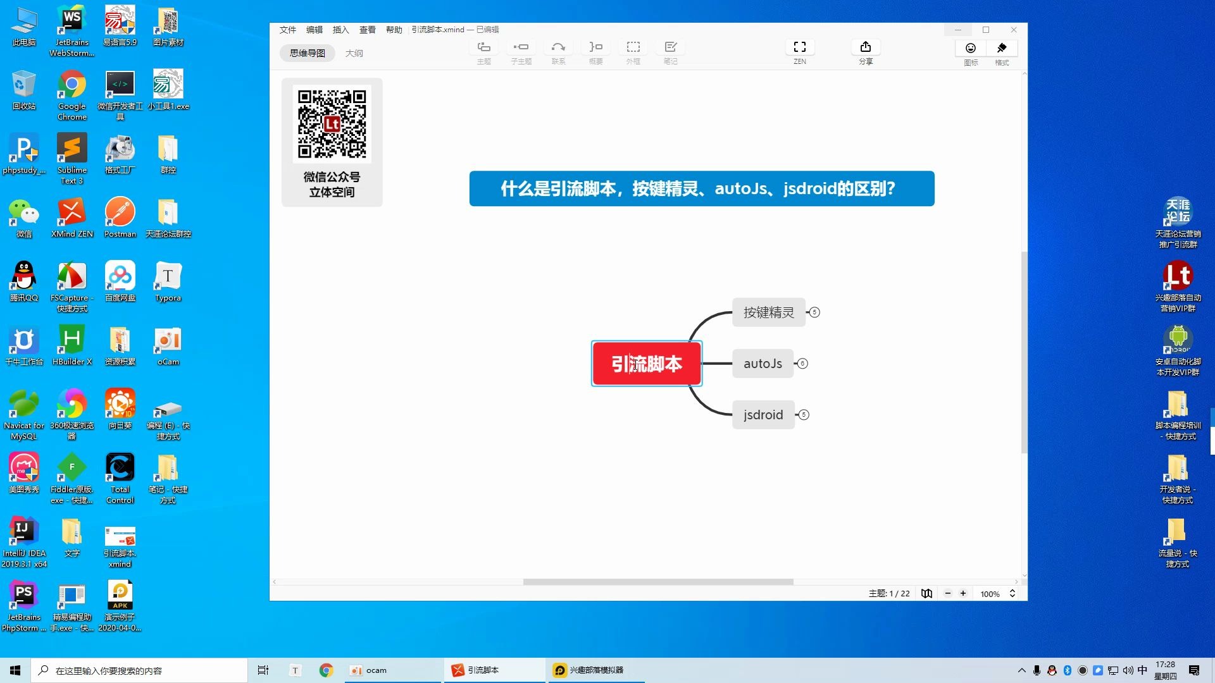Switch to 兴趣部落模拟器 taskbar window
This screenshot has height=683, width=1215.
[595, 670]
